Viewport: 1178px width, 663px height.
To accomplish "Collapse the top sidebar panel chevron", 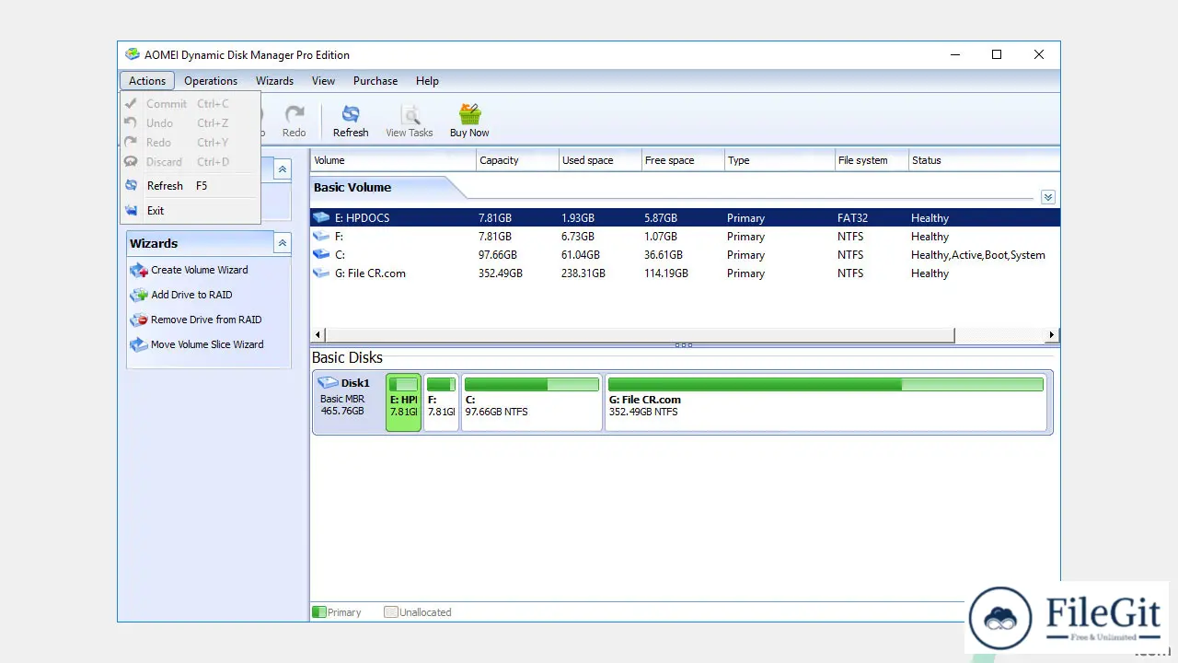I will click(283, 169).
